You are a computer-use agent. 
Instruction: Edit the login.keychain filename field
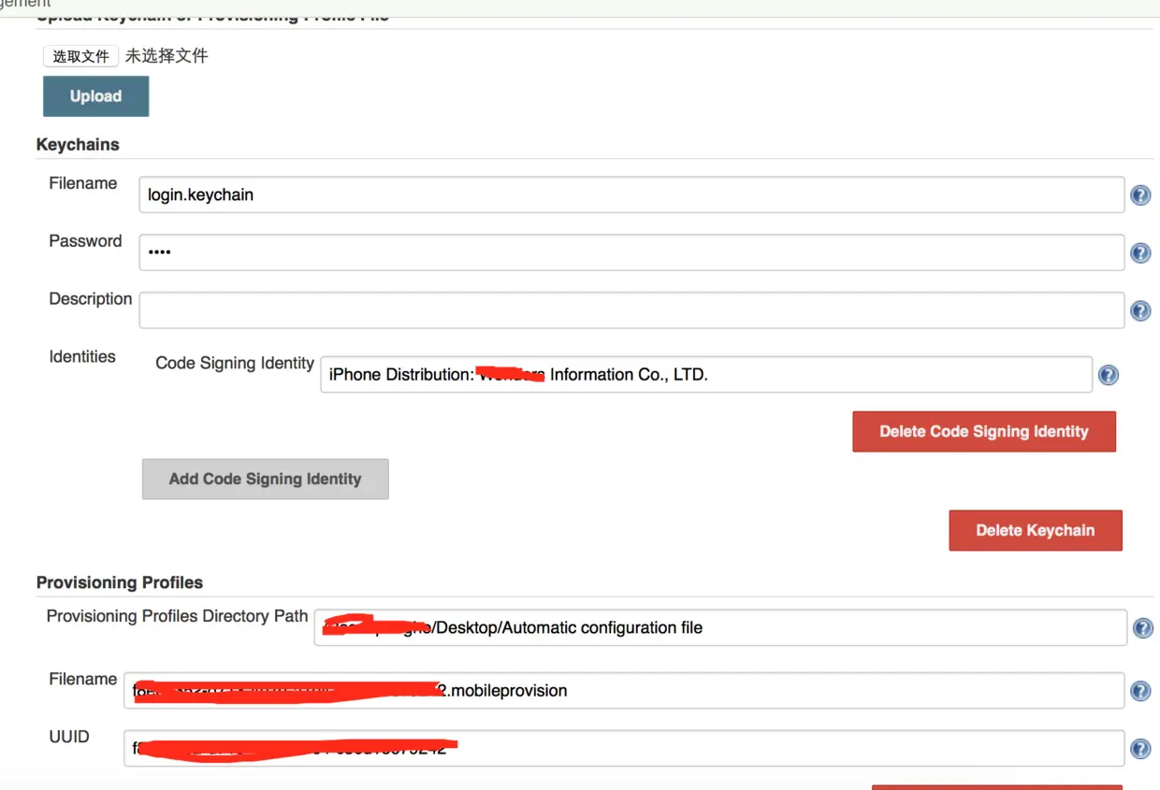631,195
